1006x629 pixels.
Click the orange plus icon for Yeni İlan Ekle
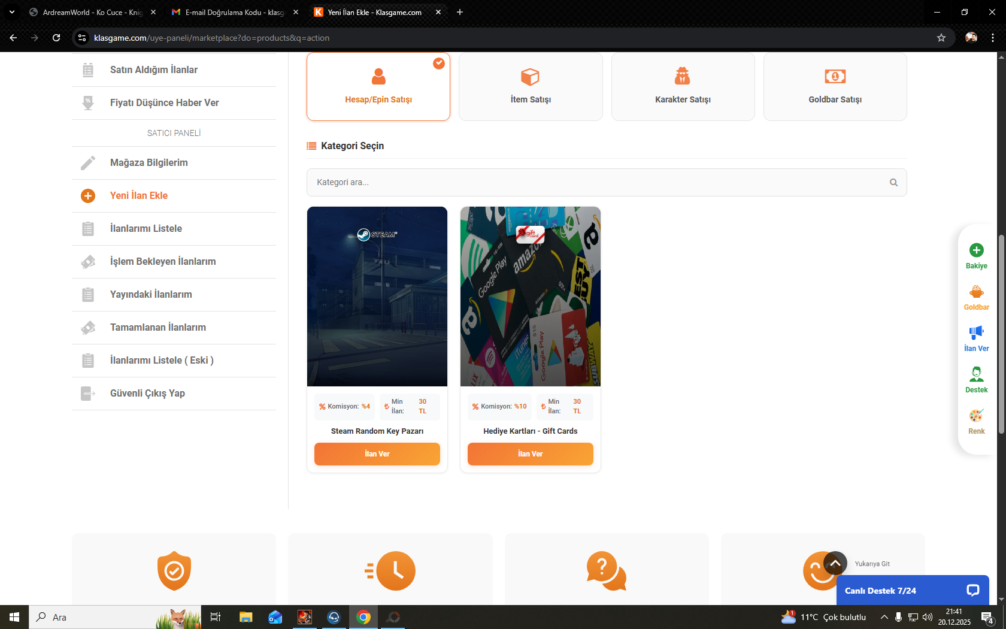88,196
